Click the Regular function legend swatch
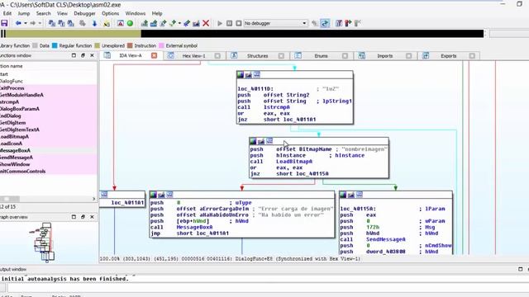 tap(55, 45)
